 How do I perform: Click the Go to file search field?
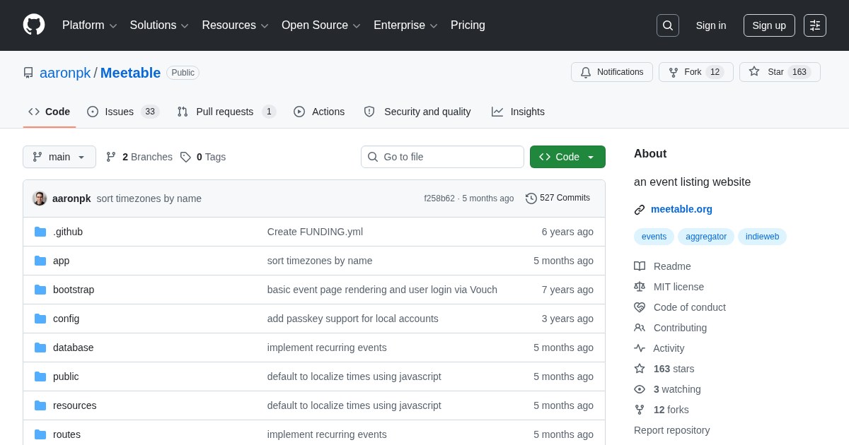443,157
